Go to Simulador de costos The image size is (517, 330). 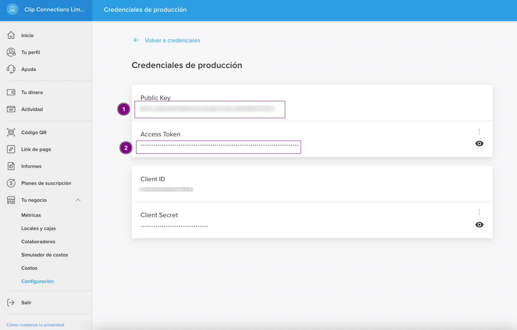tap(45, 255)
